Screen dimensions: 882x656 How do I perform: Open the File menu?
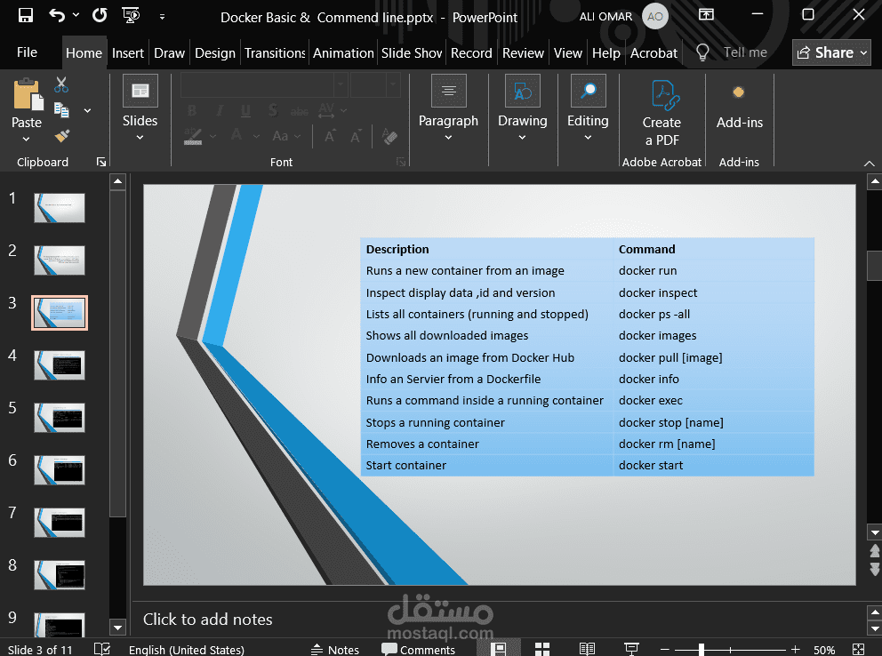(27, 52)
